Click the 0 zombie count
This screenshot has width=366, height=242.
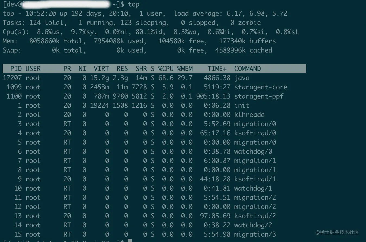coord(232,23)
